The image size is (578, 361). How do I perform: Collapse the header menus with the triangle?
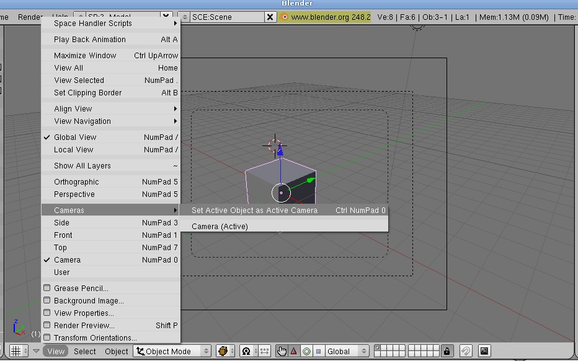click(x=36, y=351)
